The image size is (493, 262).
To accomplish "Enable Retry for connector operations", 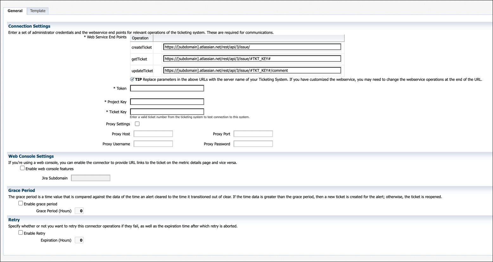I will pos(21,232).
